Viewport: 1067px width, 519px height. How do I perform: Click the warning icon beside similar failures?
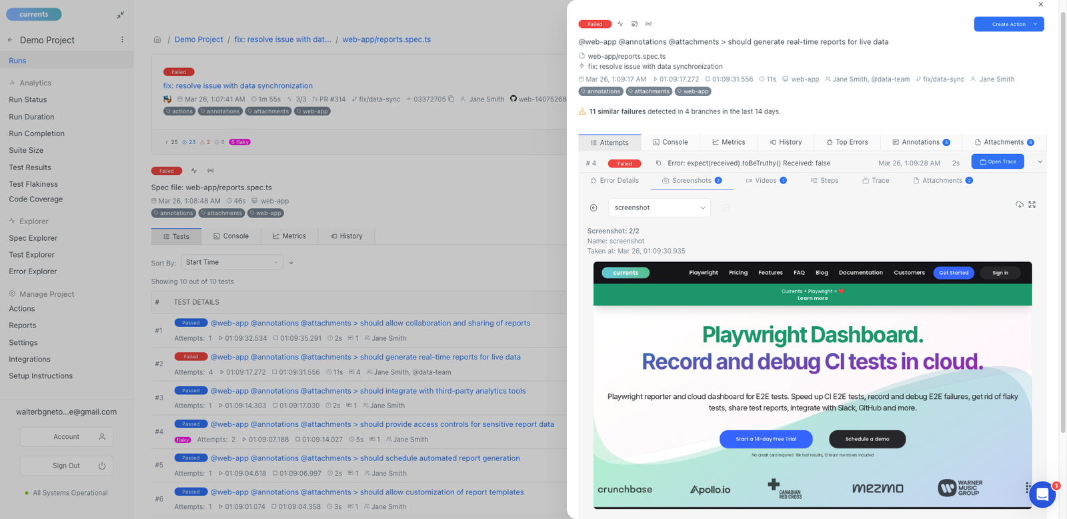coord(582,111)
